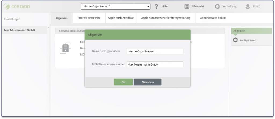This screenshot has height=119, width=275.
Task: Confirm dialog with the OK button
Action: tap(123, 82)
